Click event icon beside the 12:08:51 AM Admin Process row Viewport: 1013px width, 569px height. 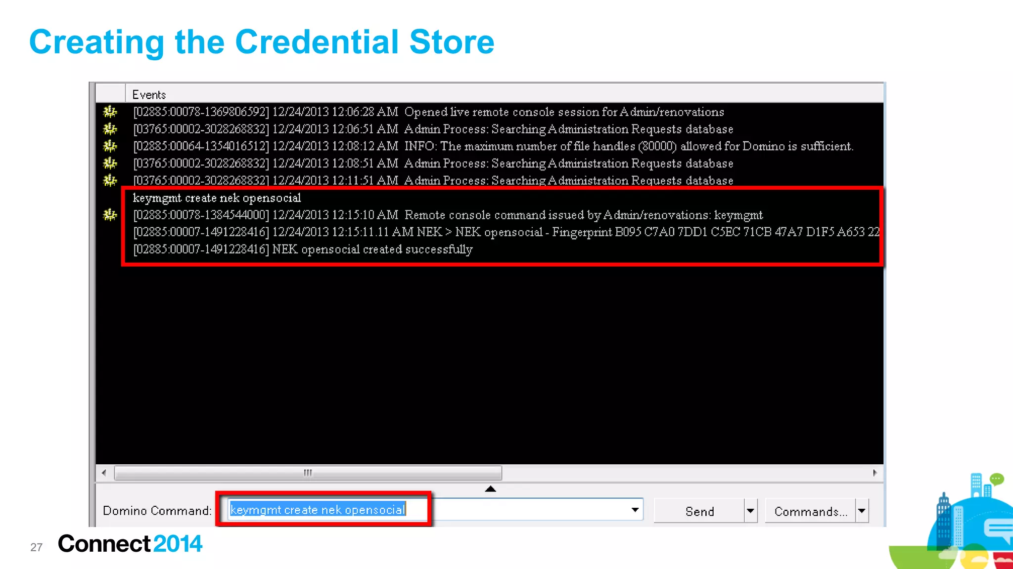[x=110, y=163]
